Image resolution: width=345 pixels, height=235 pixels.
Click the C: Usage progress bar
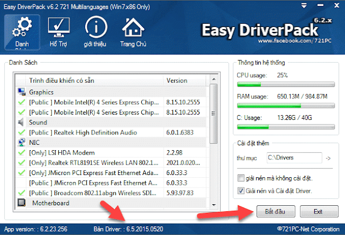click(x=286, y=127)
